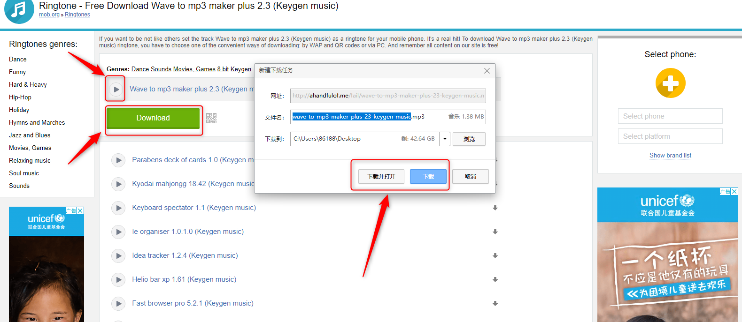Close the new download task dialog

click(487, 71)
